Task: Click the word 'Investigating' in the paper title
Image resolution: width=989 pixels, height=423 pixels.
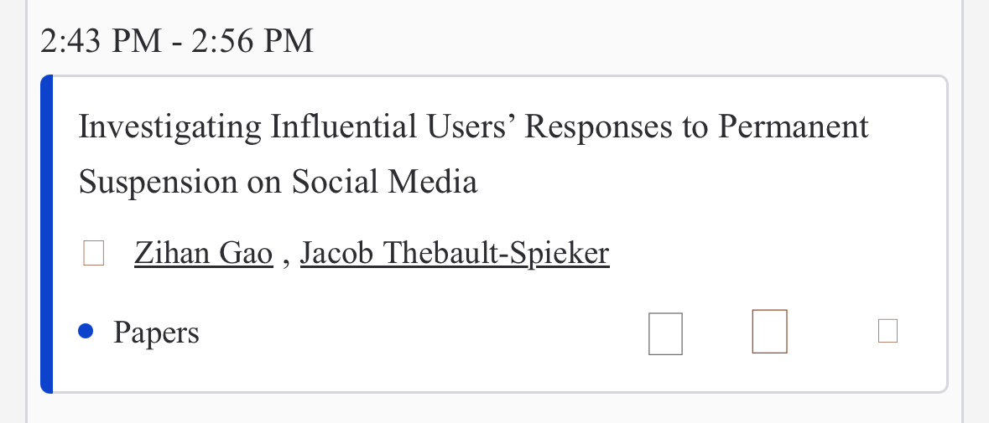Action: (x=169, y=126)
